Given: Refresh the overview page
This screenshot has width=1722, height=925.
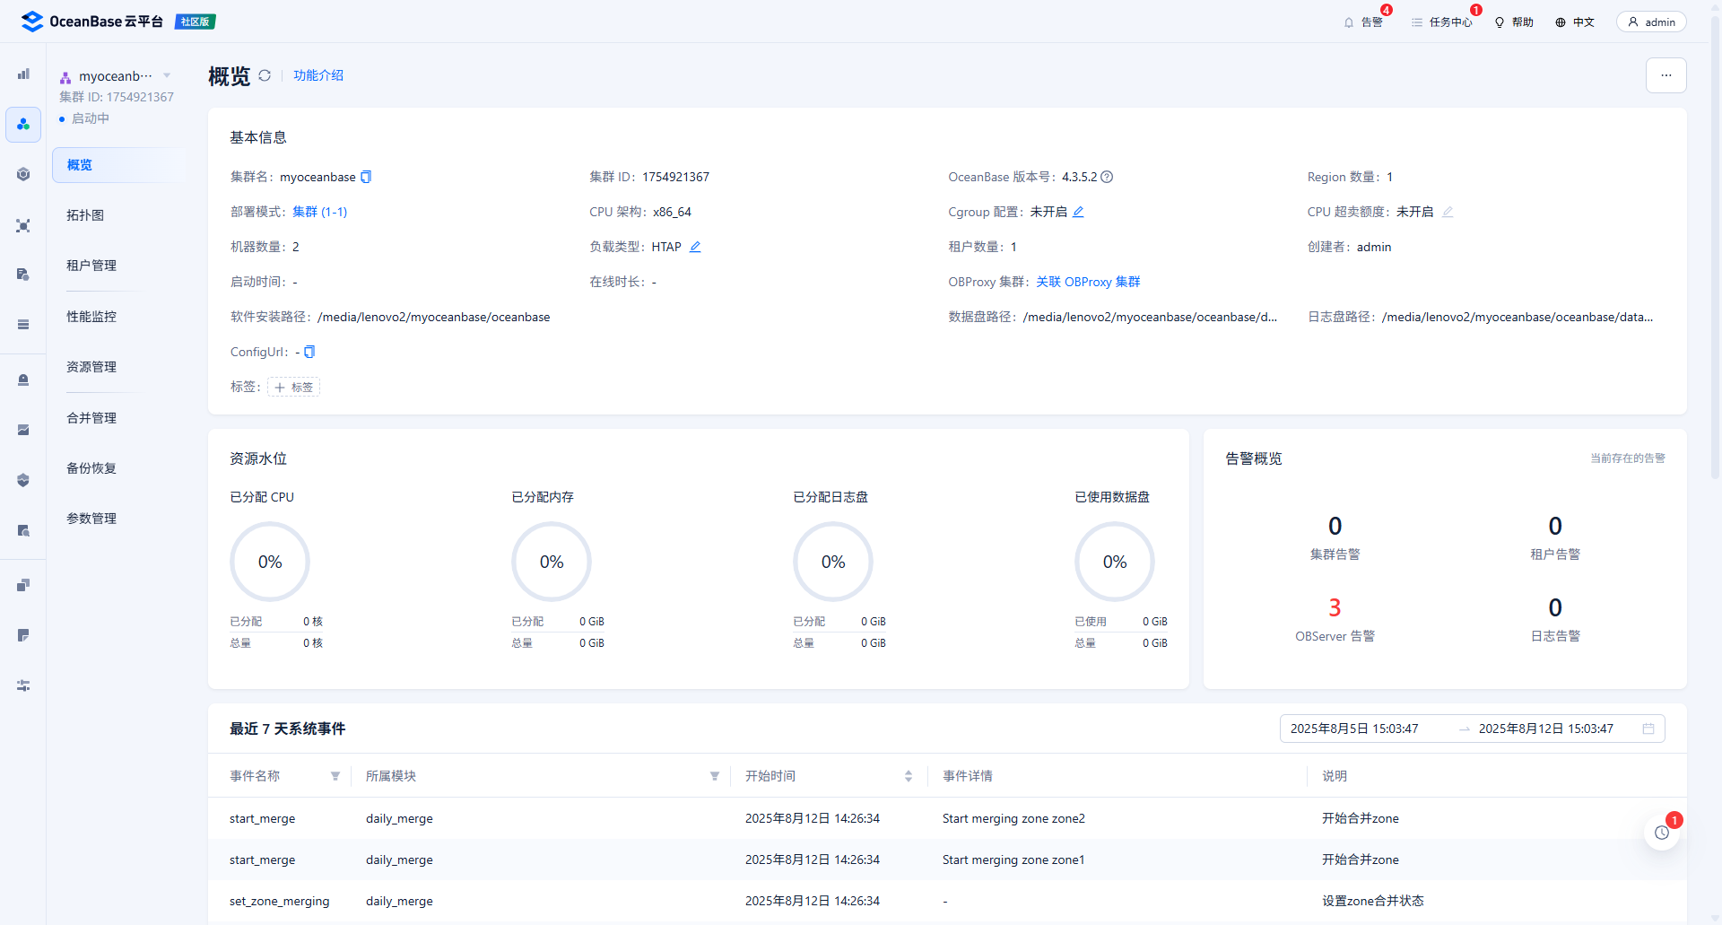Looking at the screenshot, I should point(265,75).
